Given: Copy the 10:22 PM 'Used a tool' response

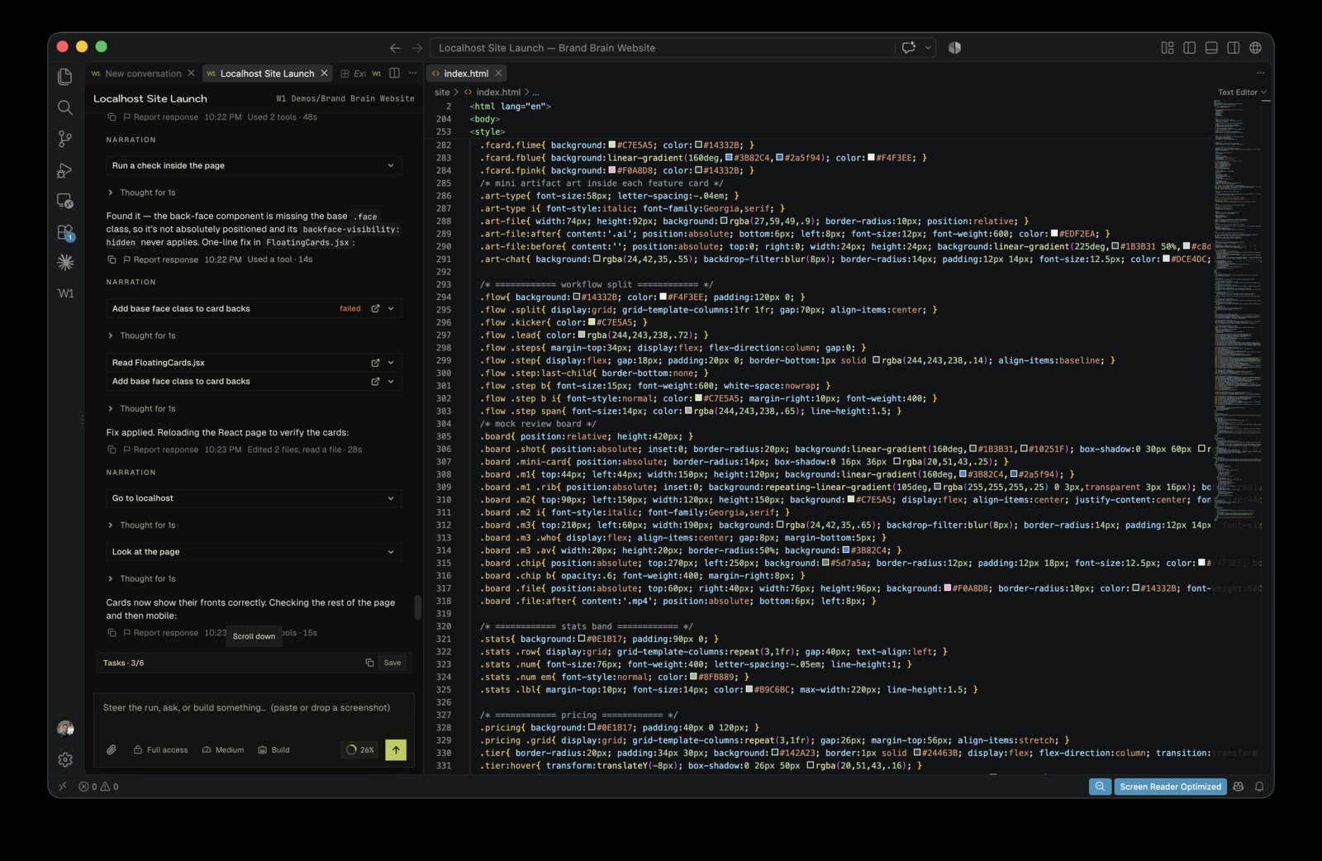Looking at the screenshot, I should pyautogui.click(x=112, y=259).
